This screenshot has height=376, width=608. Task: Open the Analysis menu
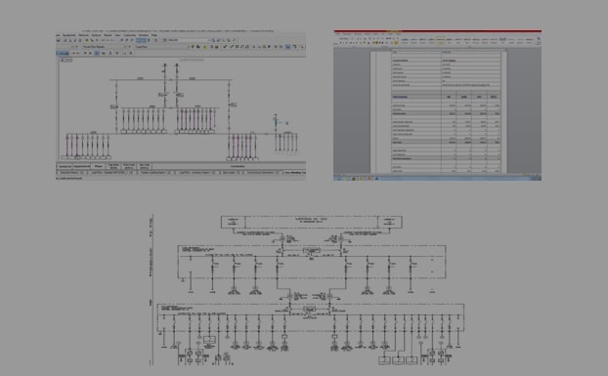[x=96, y=35]
